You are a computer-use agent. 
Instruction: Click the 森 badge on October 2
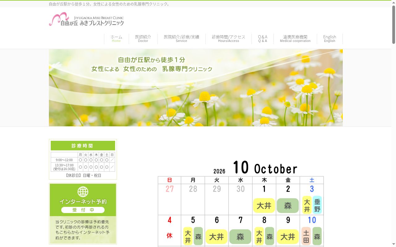(x=288, y=206)
